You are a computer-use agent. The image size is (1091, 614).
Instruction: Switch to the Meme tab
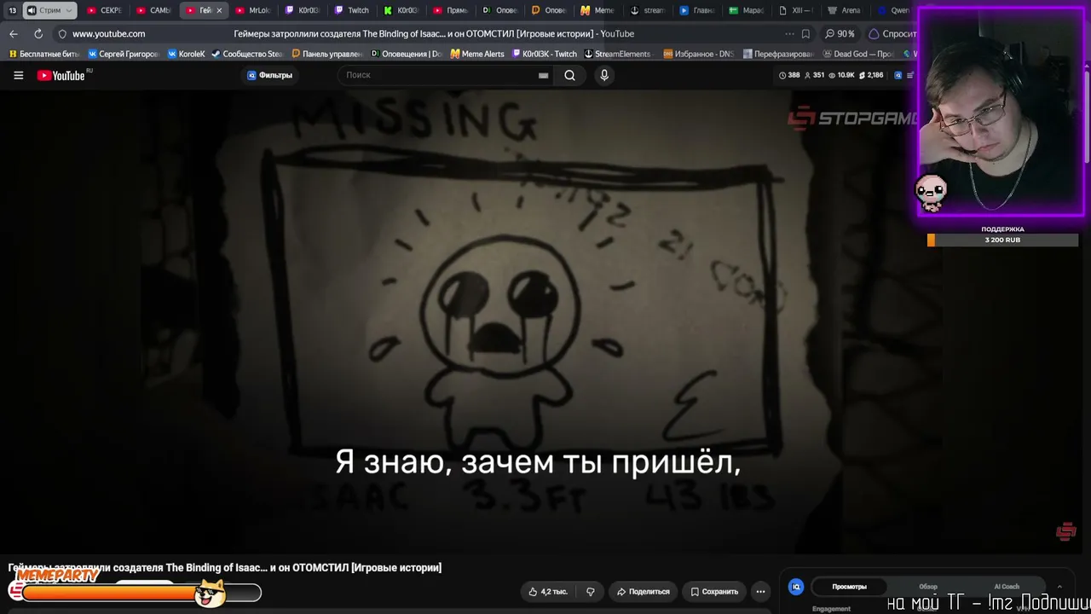598,10
